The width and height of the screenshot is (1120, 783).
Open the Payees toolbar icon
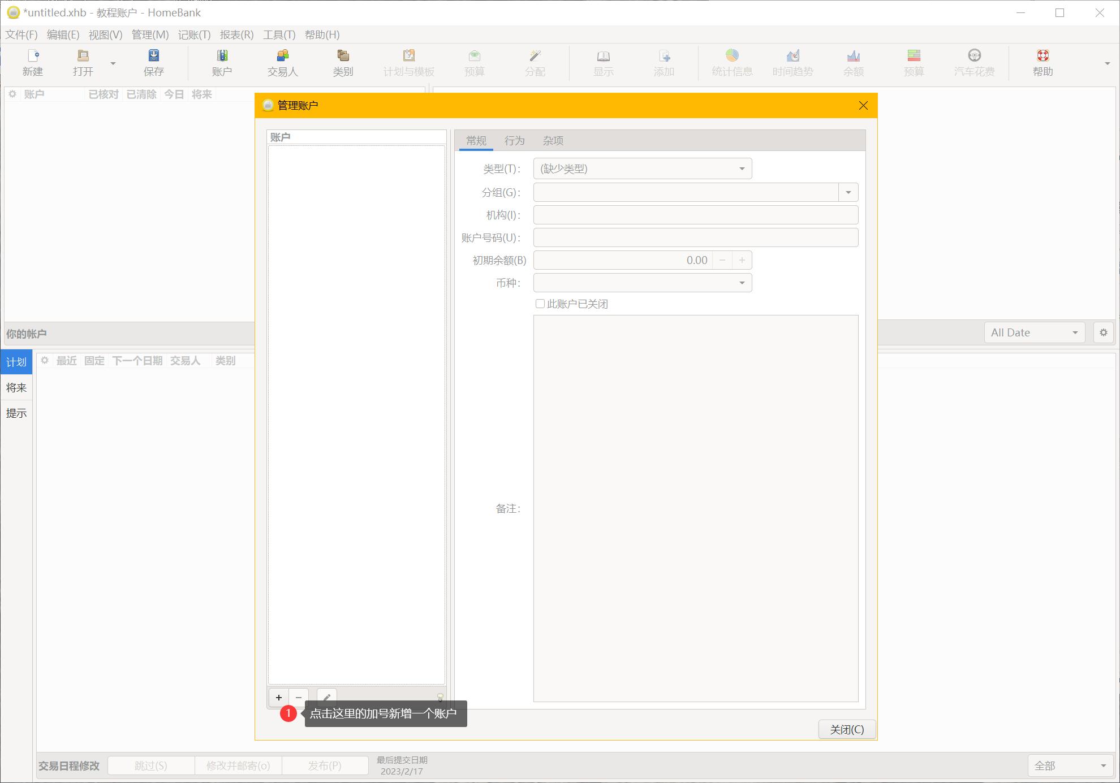[x=282, y=62]
